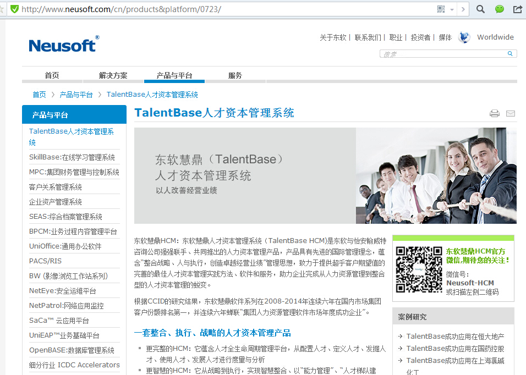This screenshot has height=375, width=526.
Task: Click the green security shield icon in address bar
Action: pyautogui.click(x=14, y=9)
